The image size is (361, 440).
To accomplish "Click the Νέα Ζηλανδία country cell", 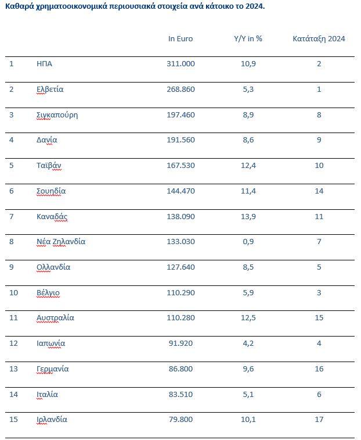I will 60,241.
